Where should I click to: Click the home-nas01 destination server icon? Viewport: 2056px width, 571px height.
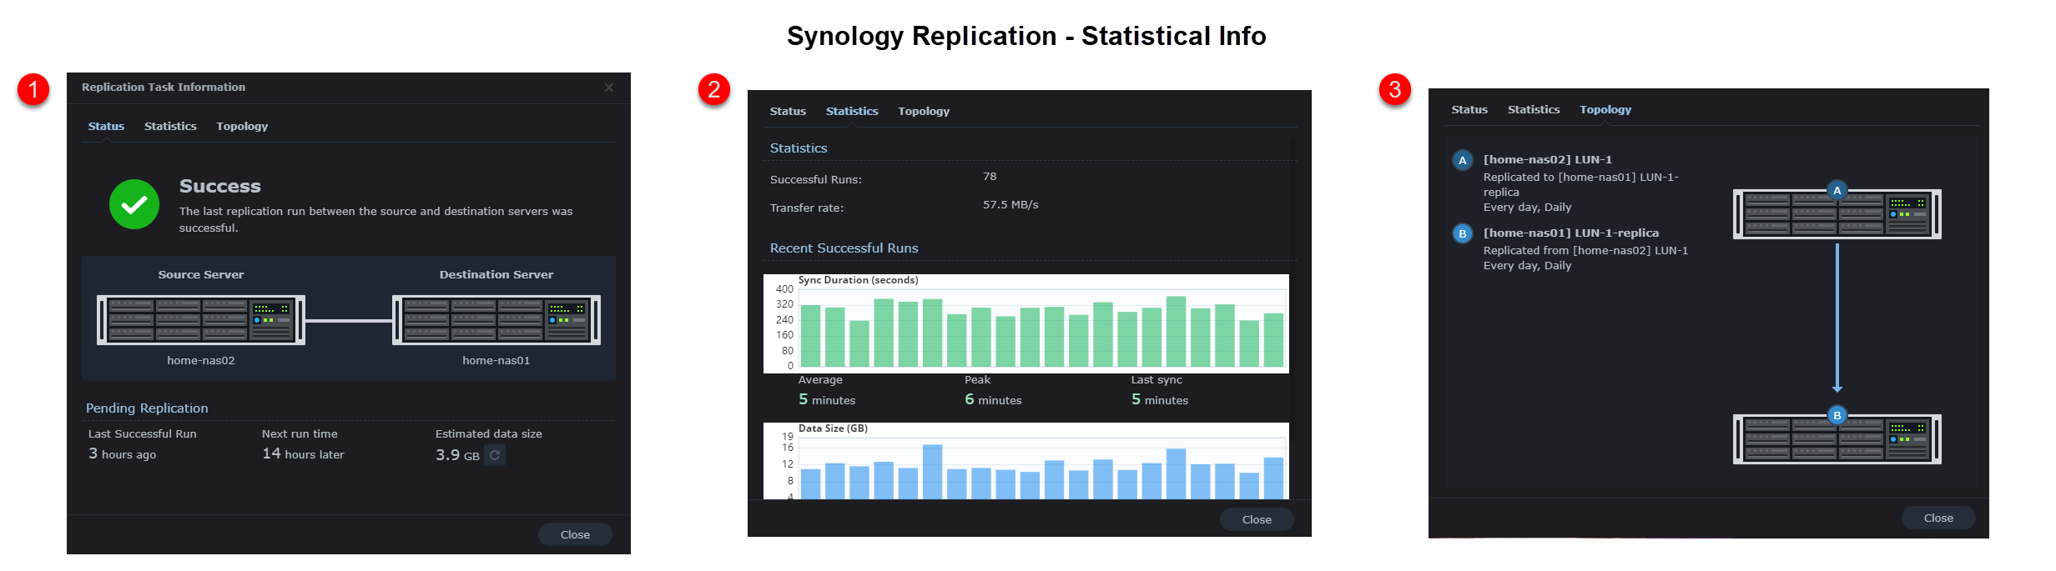(496, 320)
